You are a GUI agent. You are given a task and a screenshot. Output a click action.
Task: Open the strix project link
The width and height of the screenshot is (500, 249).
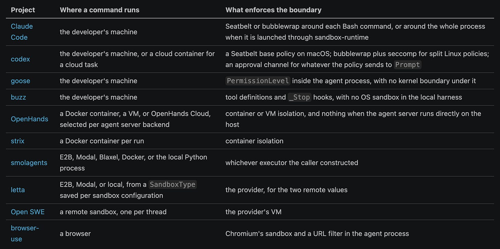click(x=18, y=141)
